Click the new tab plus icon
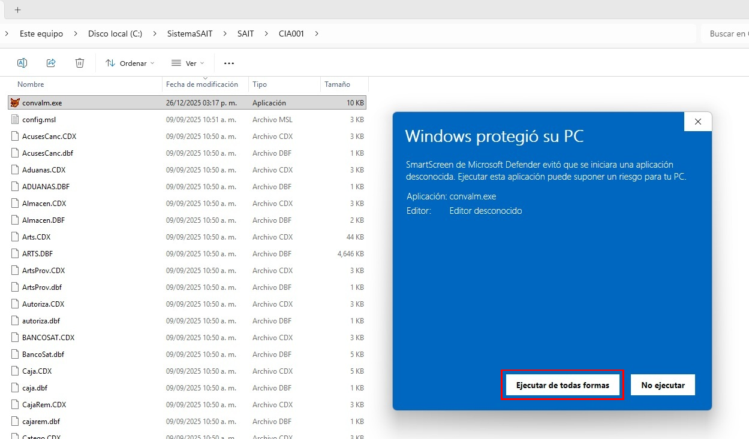The image size is (749, 439). click(17, 10)
